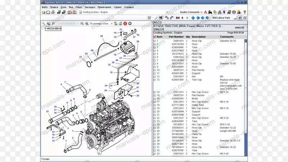288x162 pixels.
Task: Click the Add Labour Rate button
Action: [222, 17]
